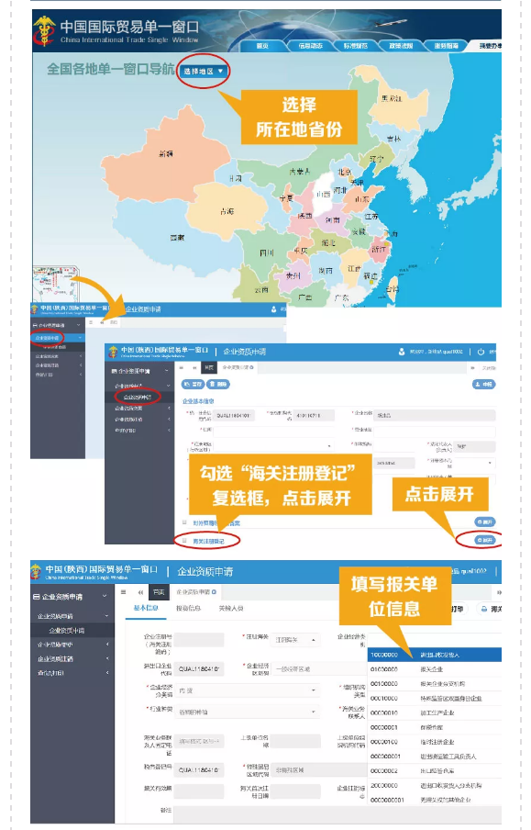Click the user avatar icon in header
This screenshot has width=531, height=830.
[402, 352]
